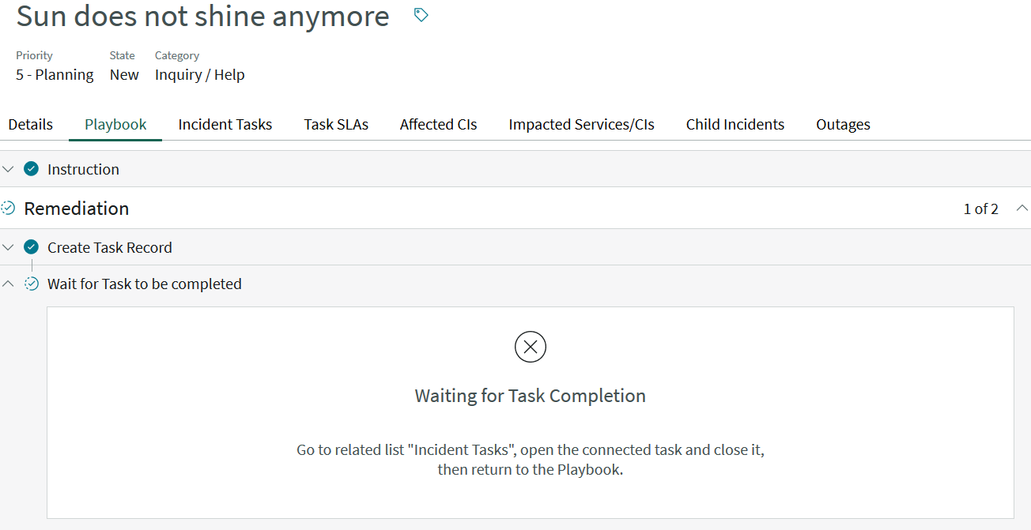Click the checkmark icon on Create Task Record
The image size is (1031, 530).
31,246
